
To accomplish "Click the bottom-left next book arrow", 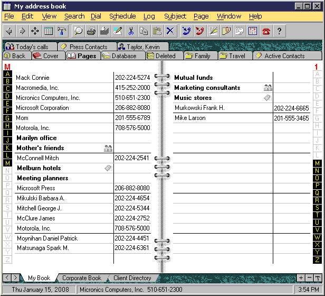I will click(15, 277).
